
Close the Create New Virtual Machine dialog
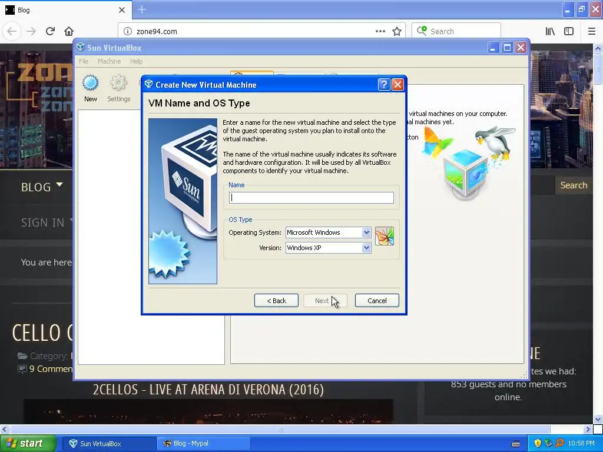[397, 85]
